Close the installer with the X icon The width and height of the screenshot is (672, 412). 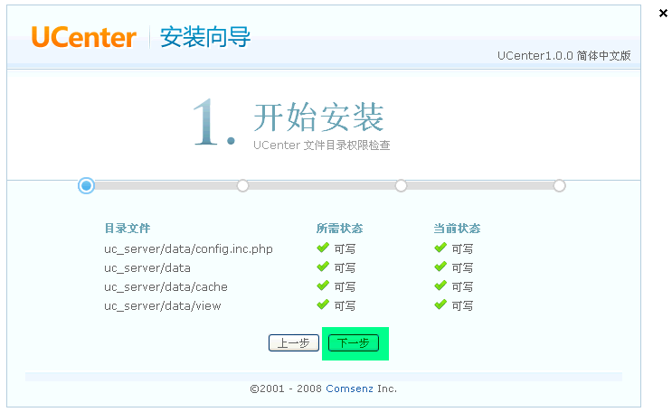pos(663,14)
